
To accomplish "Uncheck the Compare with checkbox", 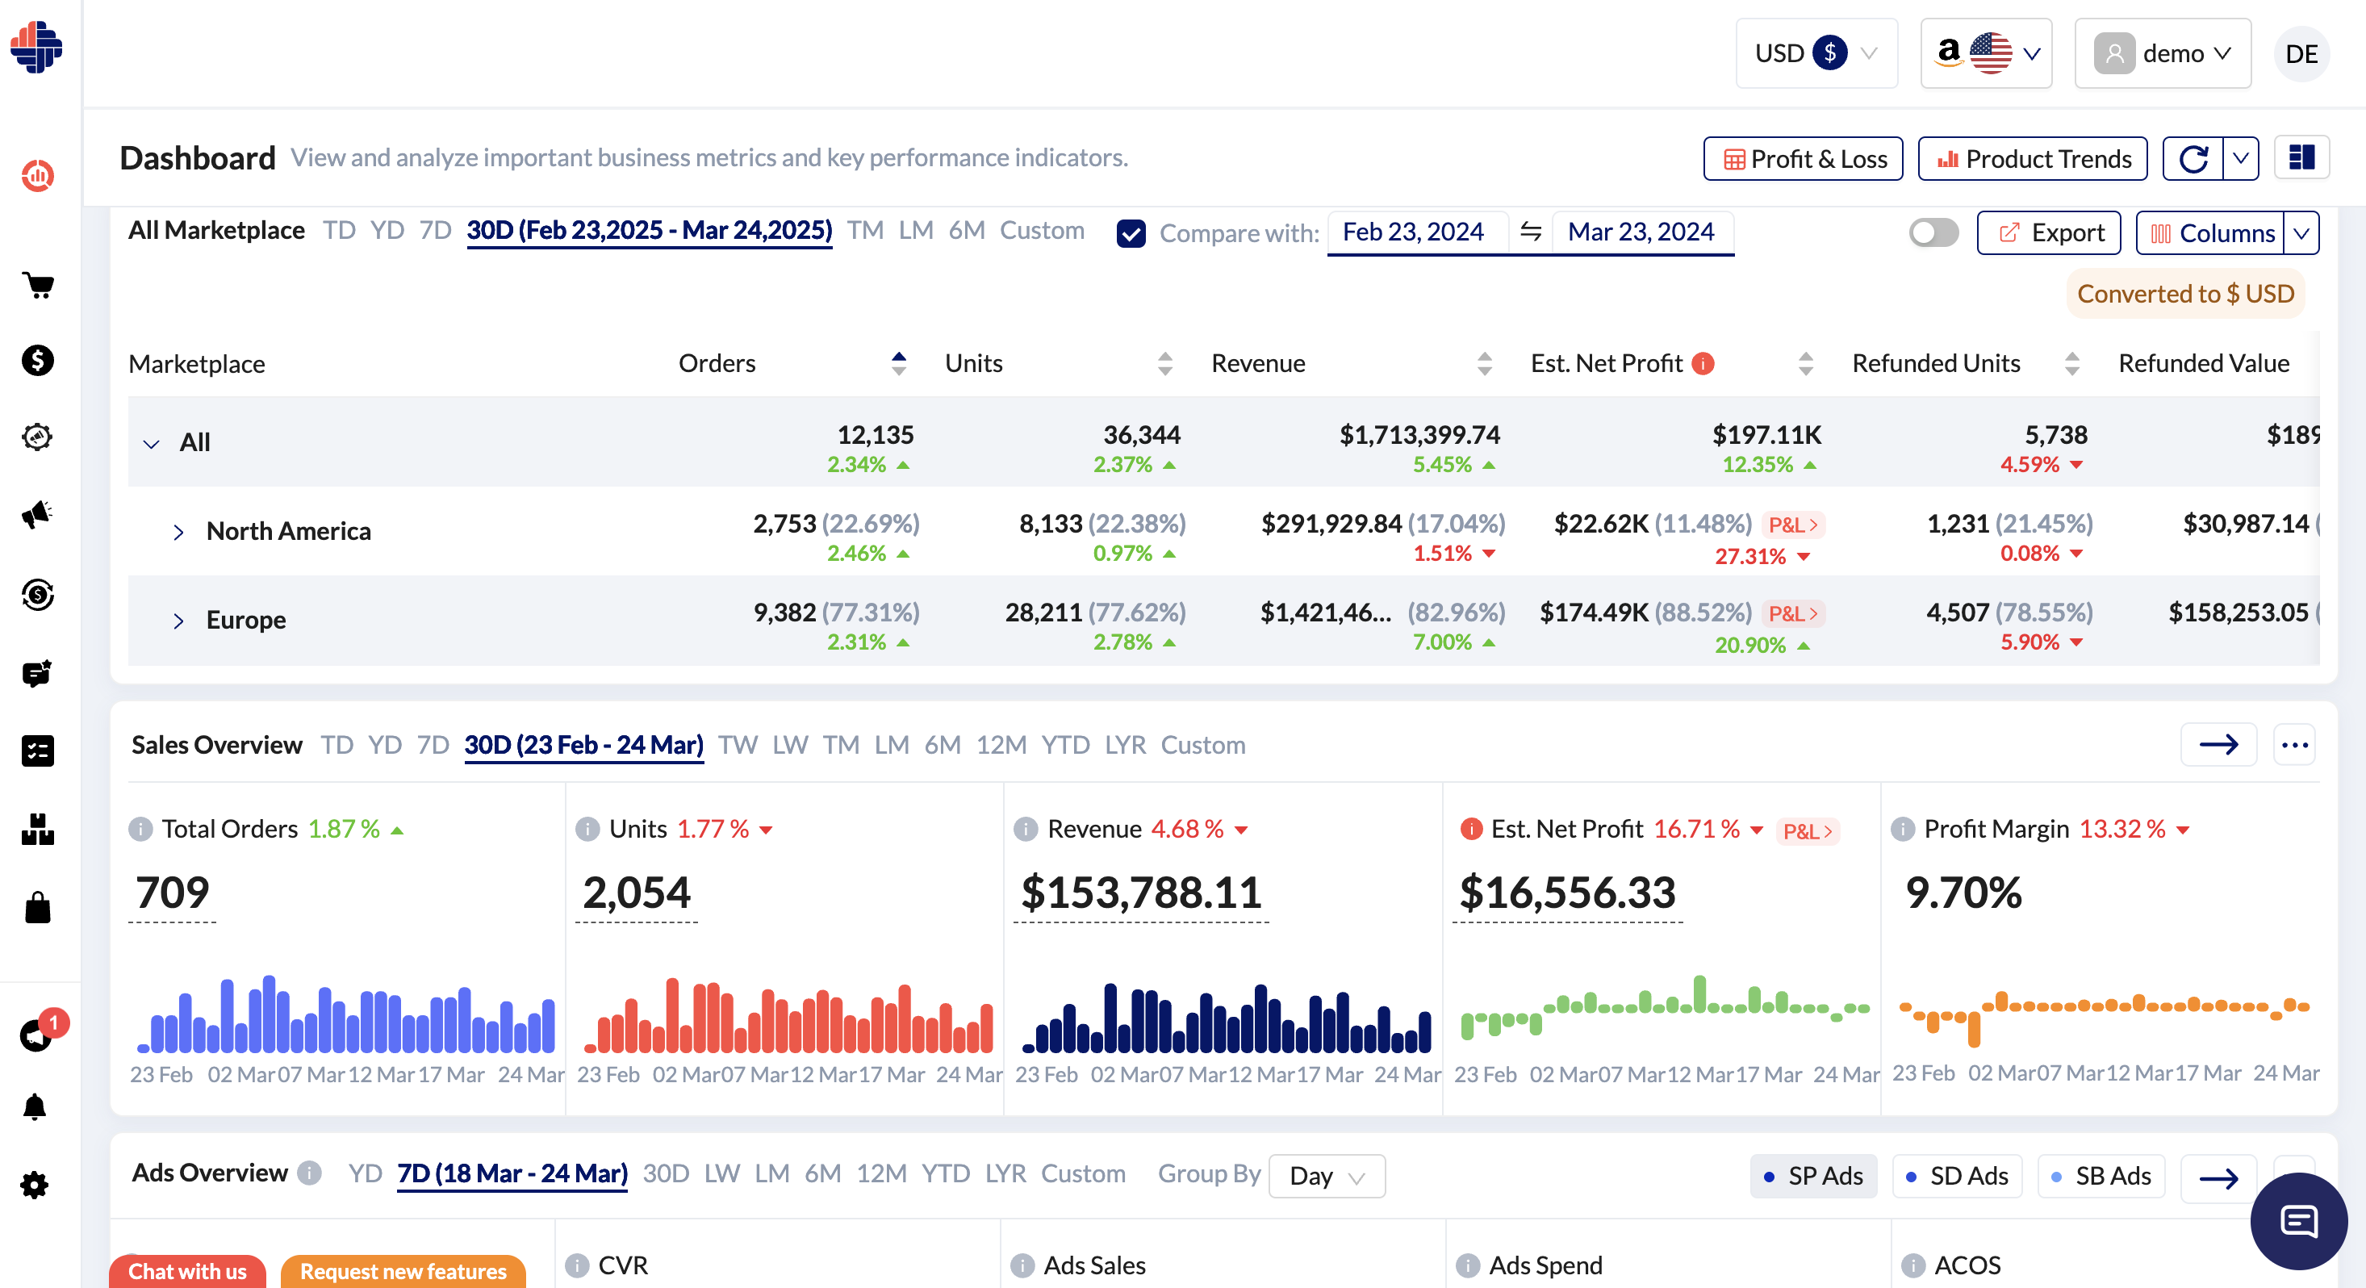I will click(1131, 233).
